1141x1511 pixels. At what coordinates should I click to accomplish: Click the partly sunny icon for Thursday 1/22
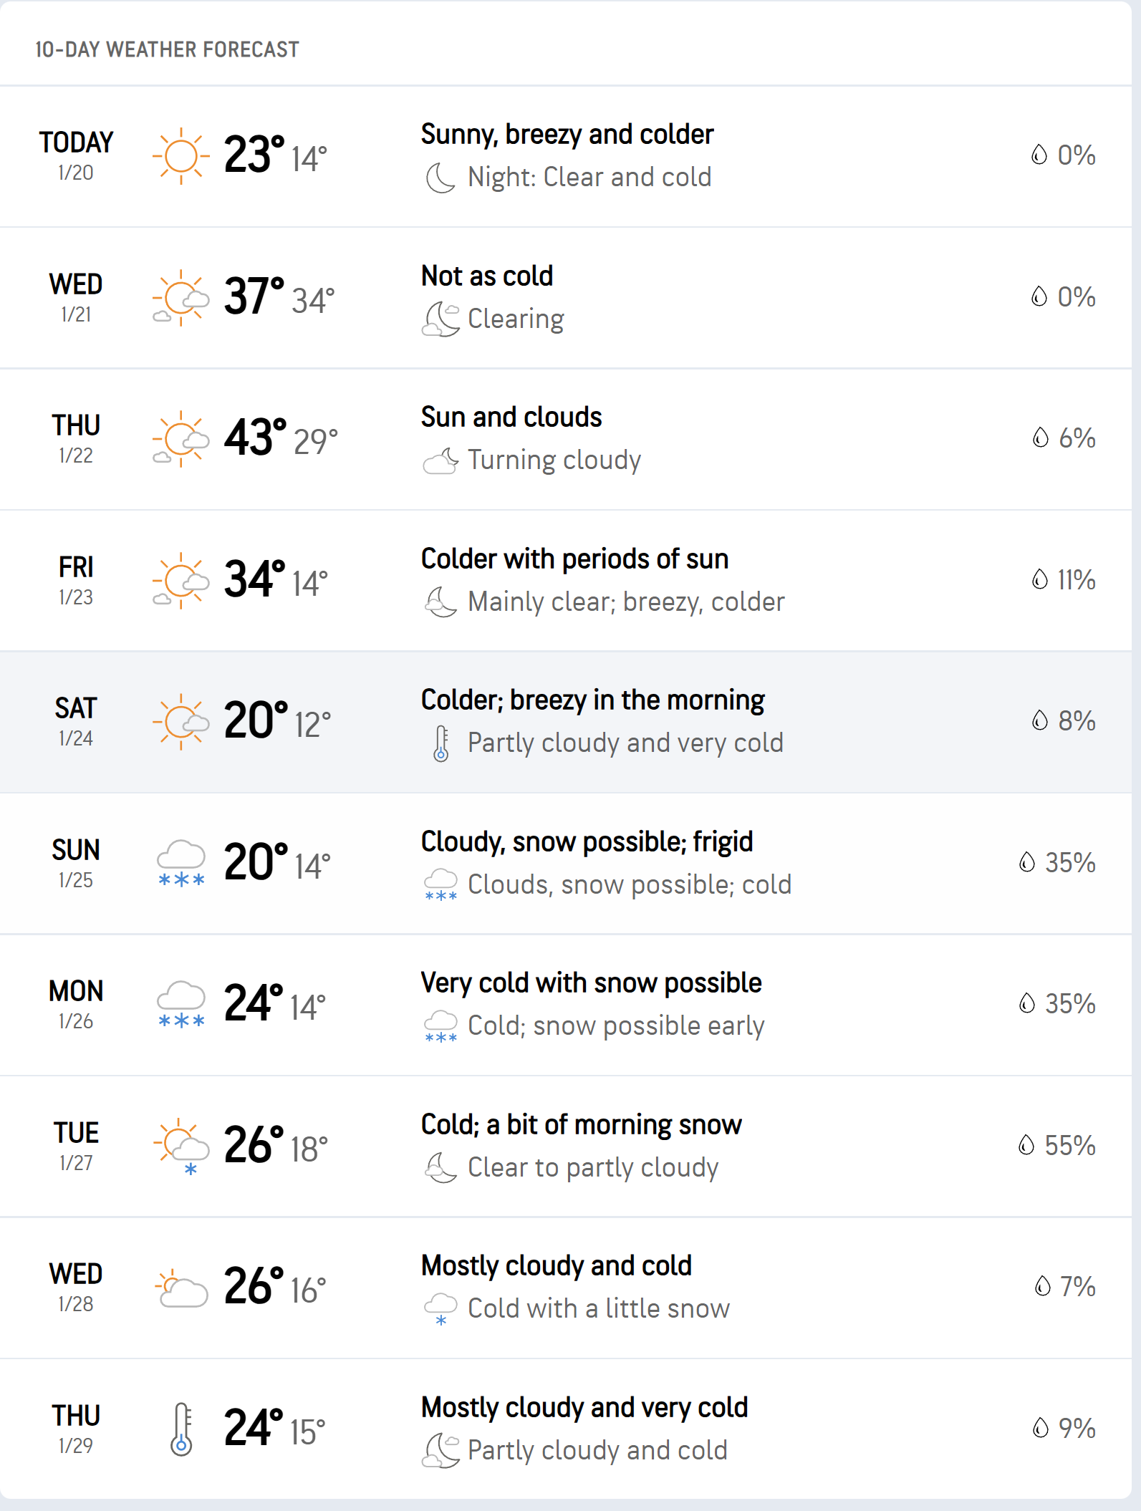click(x=181, y=438)
